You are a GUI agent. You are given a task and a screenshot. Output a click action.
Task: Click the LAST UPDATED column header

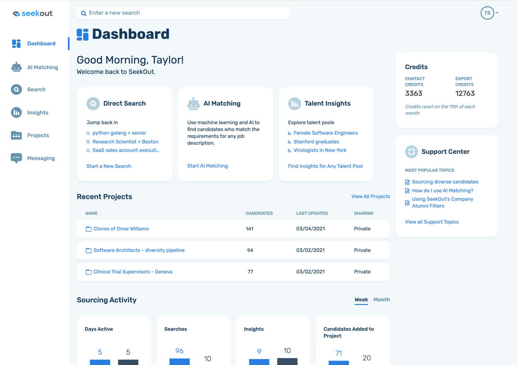click(312, 213)
